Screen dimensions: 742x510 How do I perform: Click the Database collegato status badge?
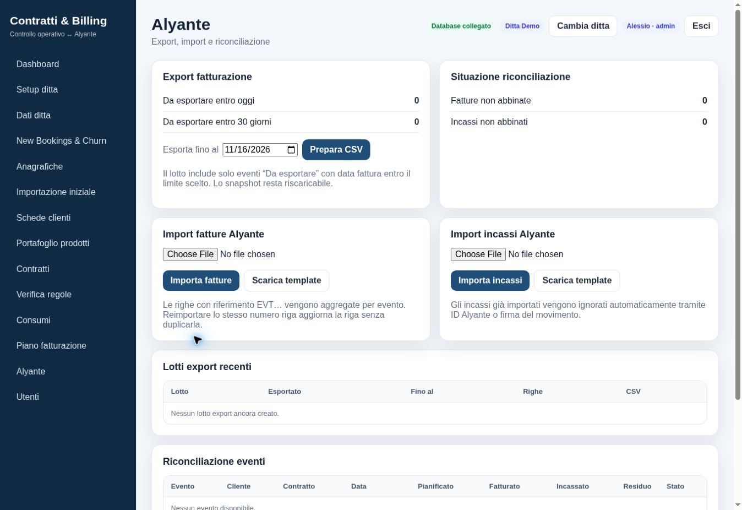461,26
